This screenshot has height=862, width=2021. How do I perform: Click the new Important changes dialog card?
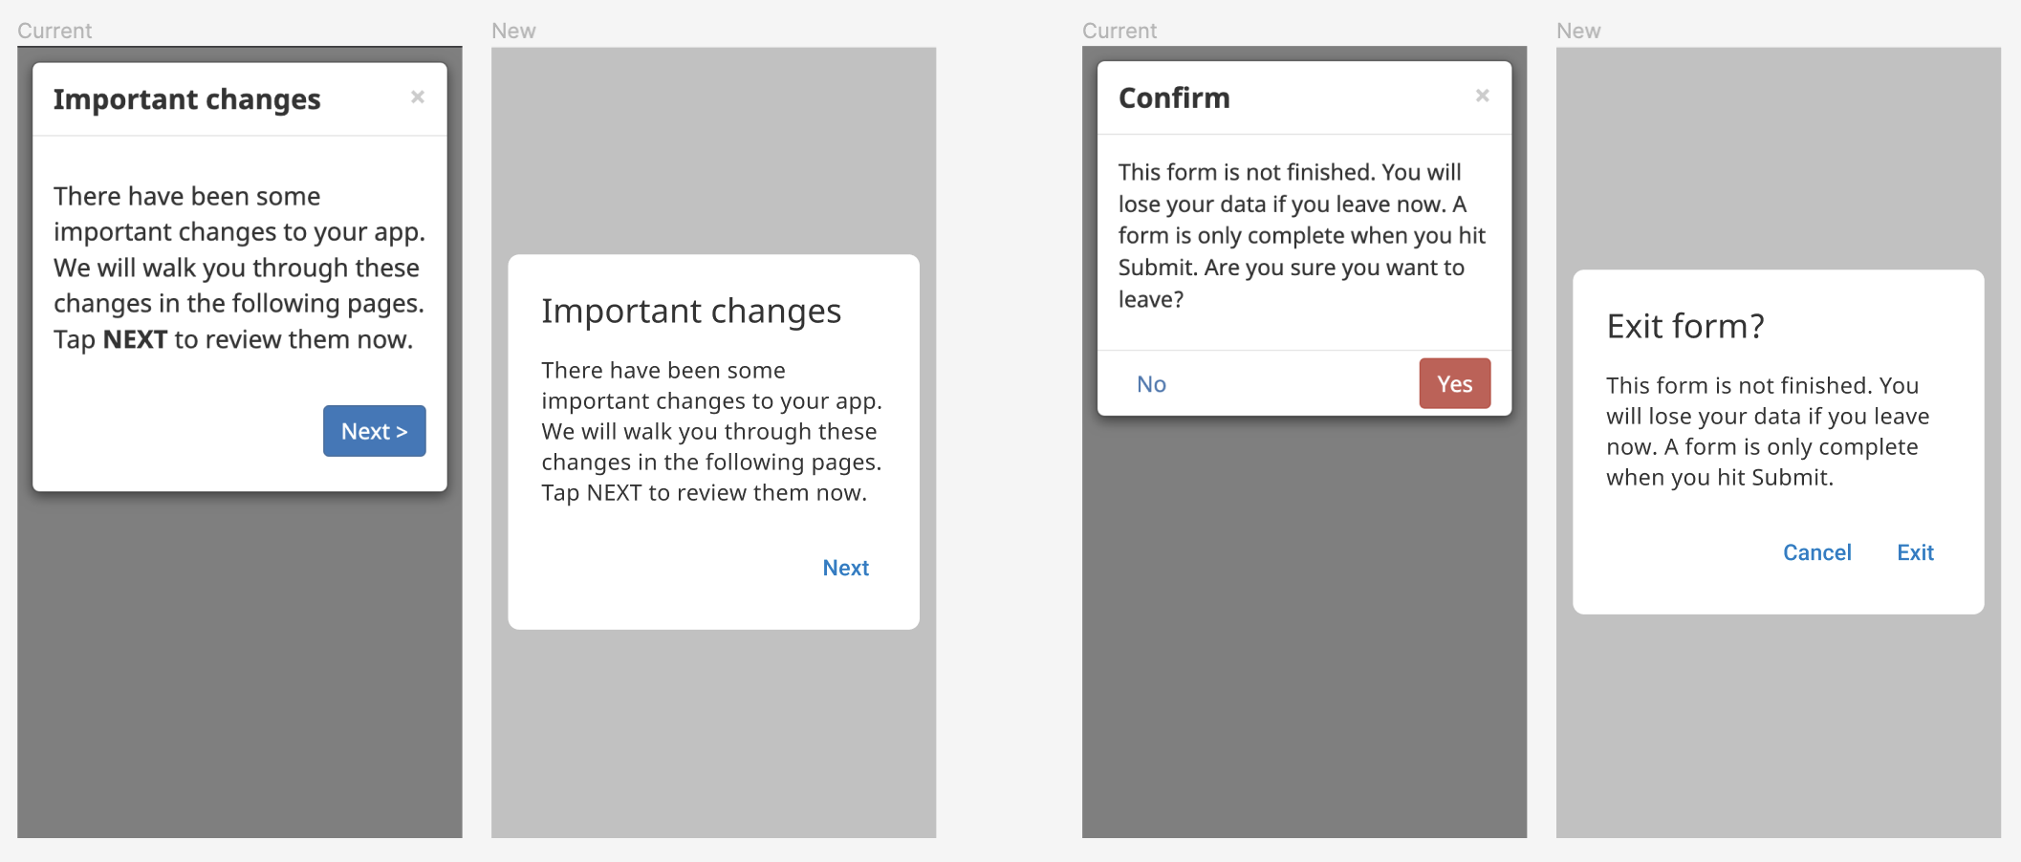(x=712, y=440)
